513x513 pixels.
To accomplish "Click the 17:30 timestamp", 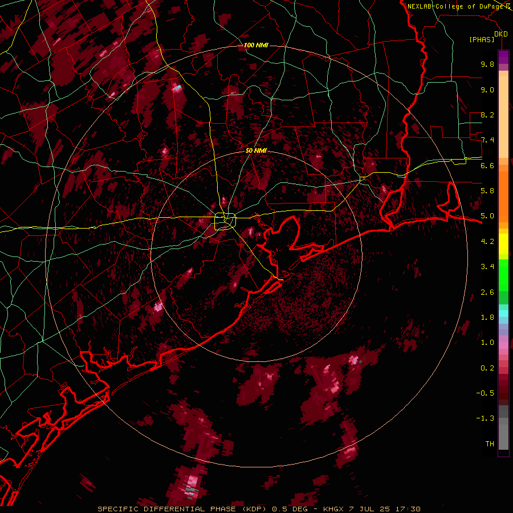I will coord(408,509).
